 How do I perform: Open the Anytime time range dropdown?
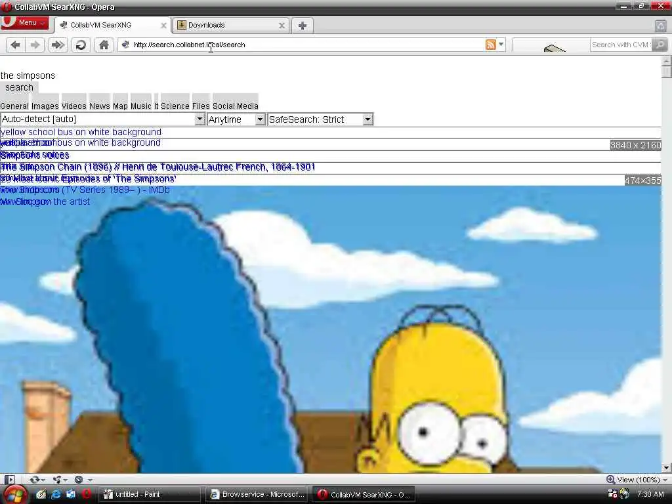point(236,119)
